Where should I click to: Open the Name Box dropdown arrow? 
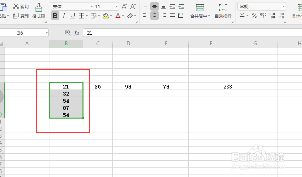[x=47, y=33]
